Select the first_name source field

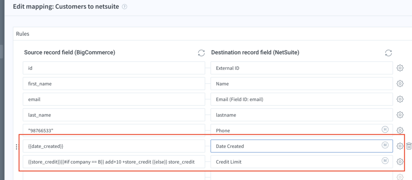tap(114, 84)
